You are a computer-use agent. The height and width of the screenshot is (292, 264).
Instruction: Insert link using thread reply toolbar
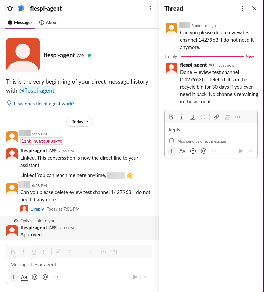click(216, 117)
